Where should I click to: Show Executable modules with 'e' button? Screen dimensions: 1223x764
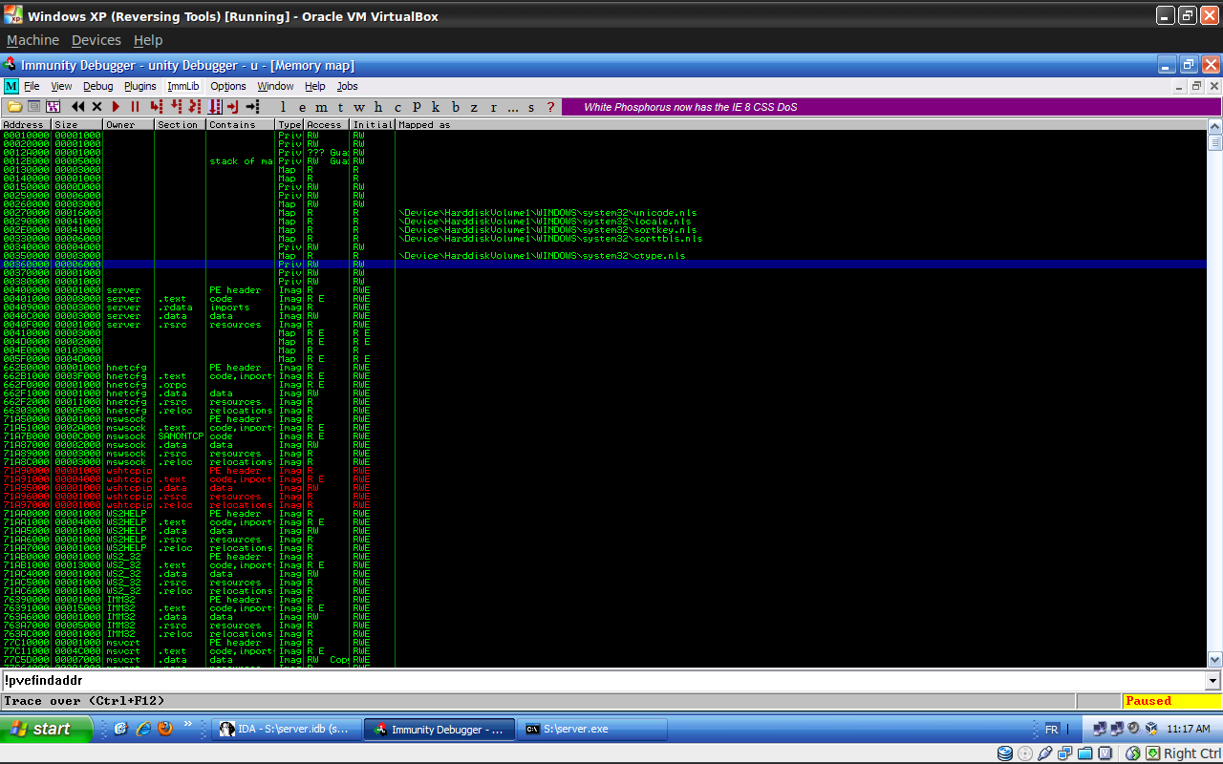(x=302, y=107)
